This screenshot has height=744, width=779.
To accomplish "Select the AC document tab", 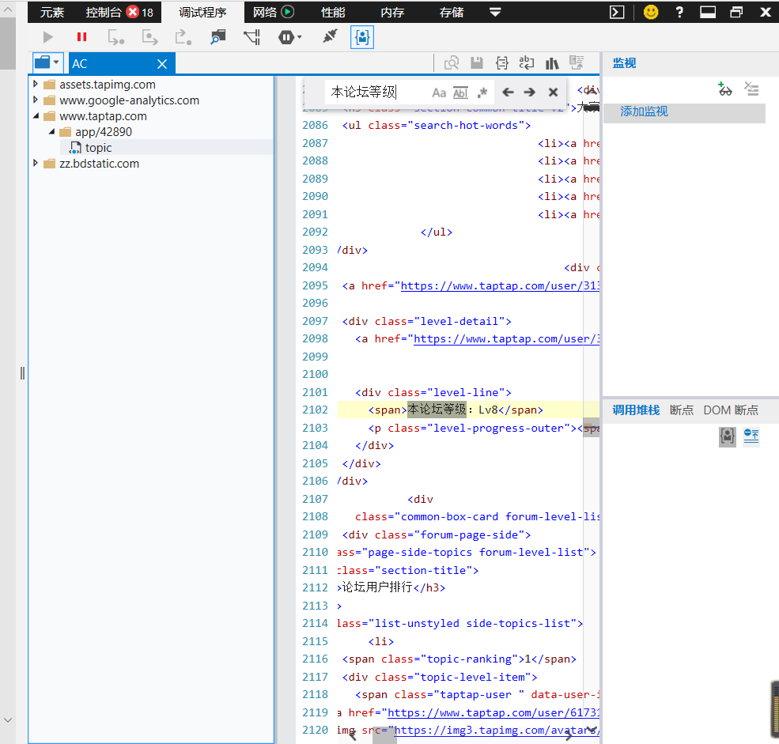I will 122,63.
